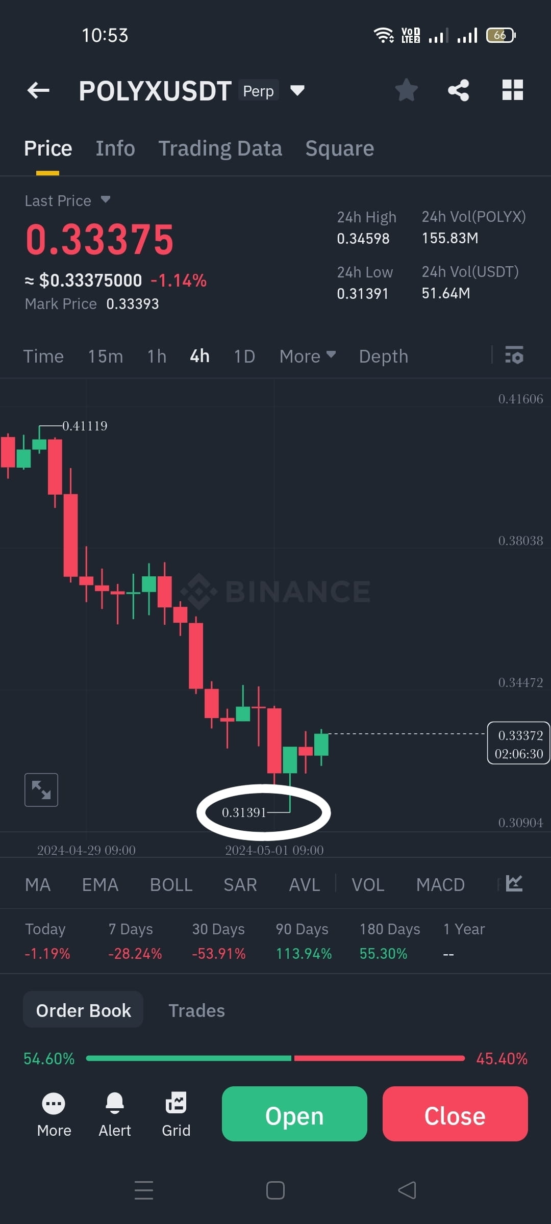Viewport: 551px width, 1224px height.
Task: Open chart settings icon beside Depth
Action: [514, 356]
